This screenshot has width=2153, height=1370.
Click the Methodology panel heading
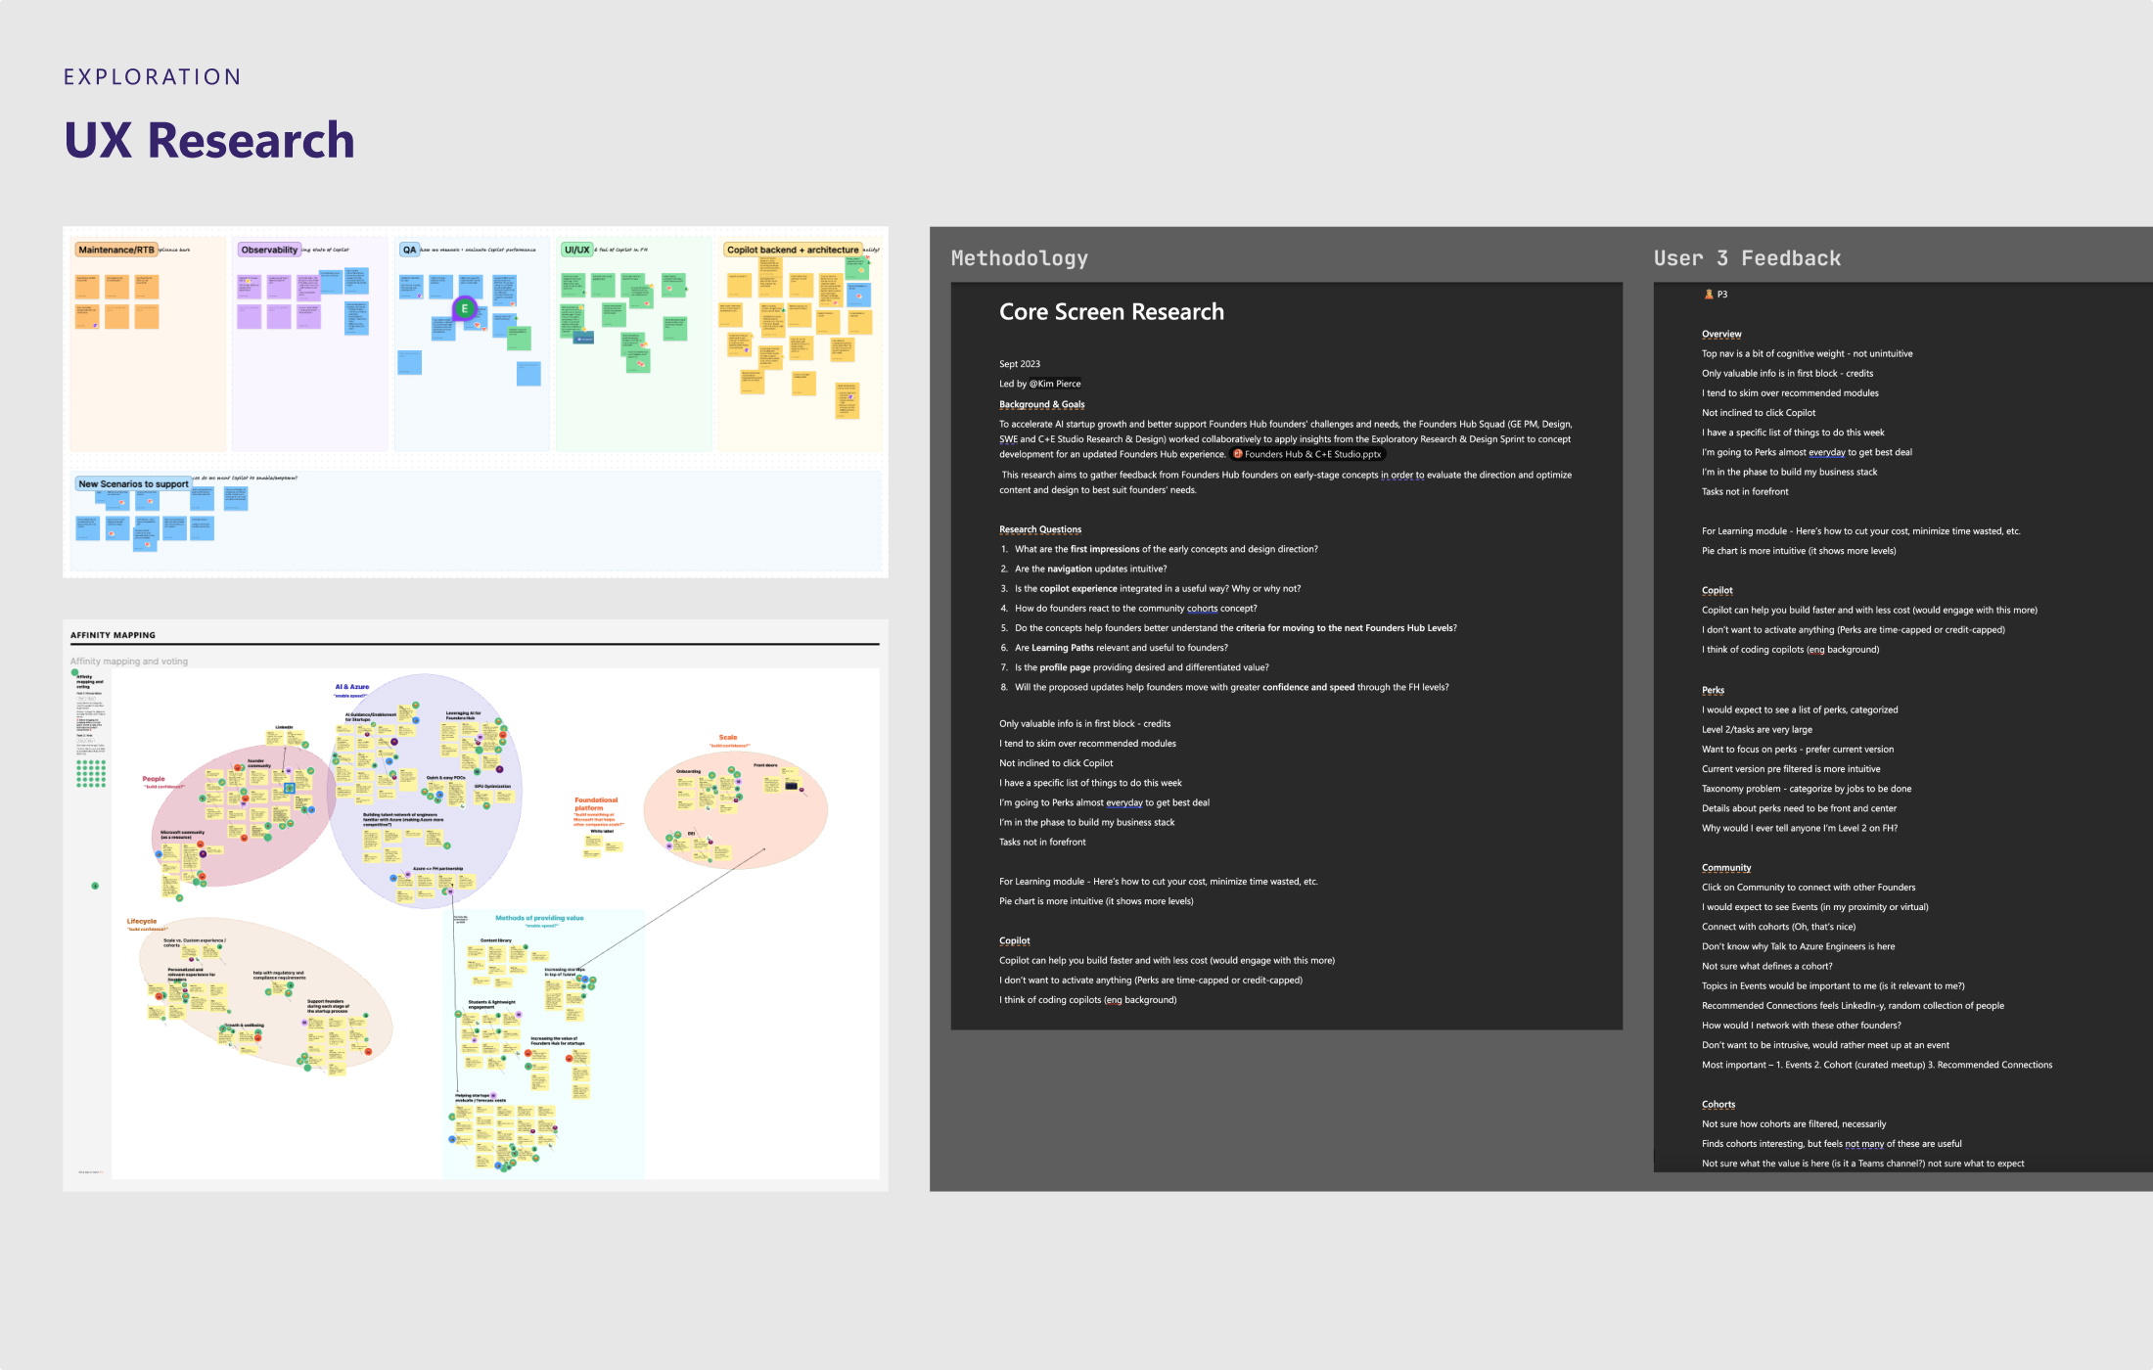pyautogui.click(x=1019, y=258)
